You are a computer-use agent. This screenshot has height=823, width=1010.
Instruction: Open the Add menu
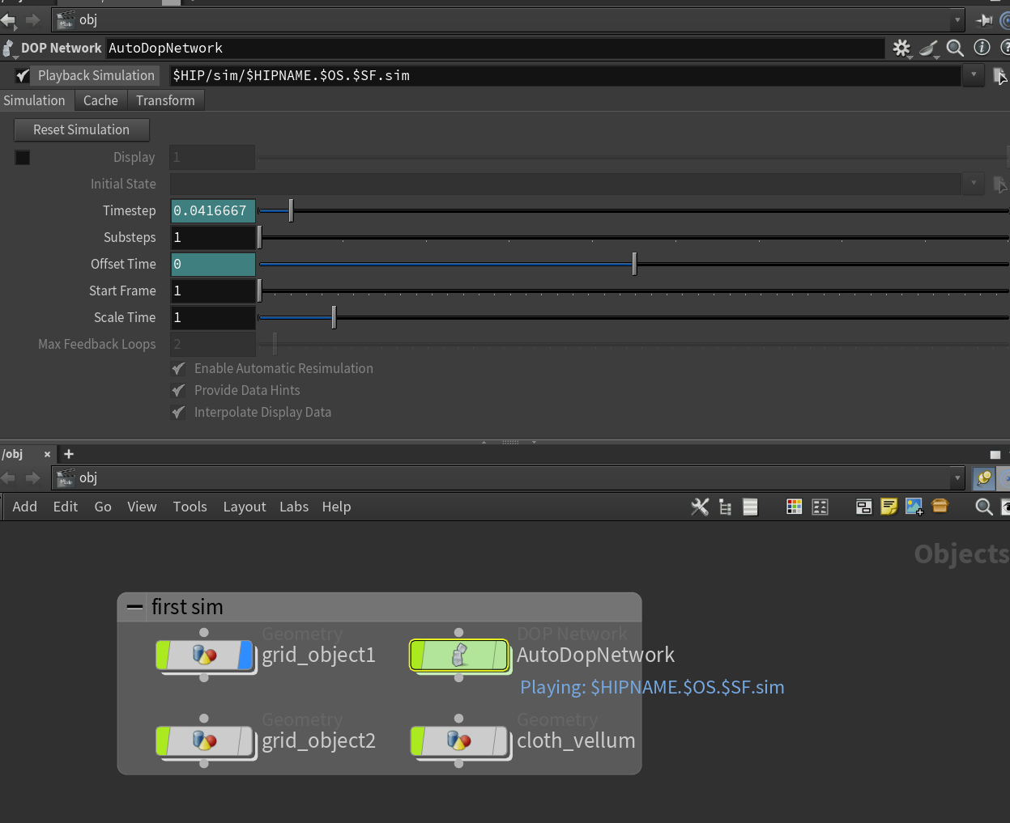click(25, 507)
